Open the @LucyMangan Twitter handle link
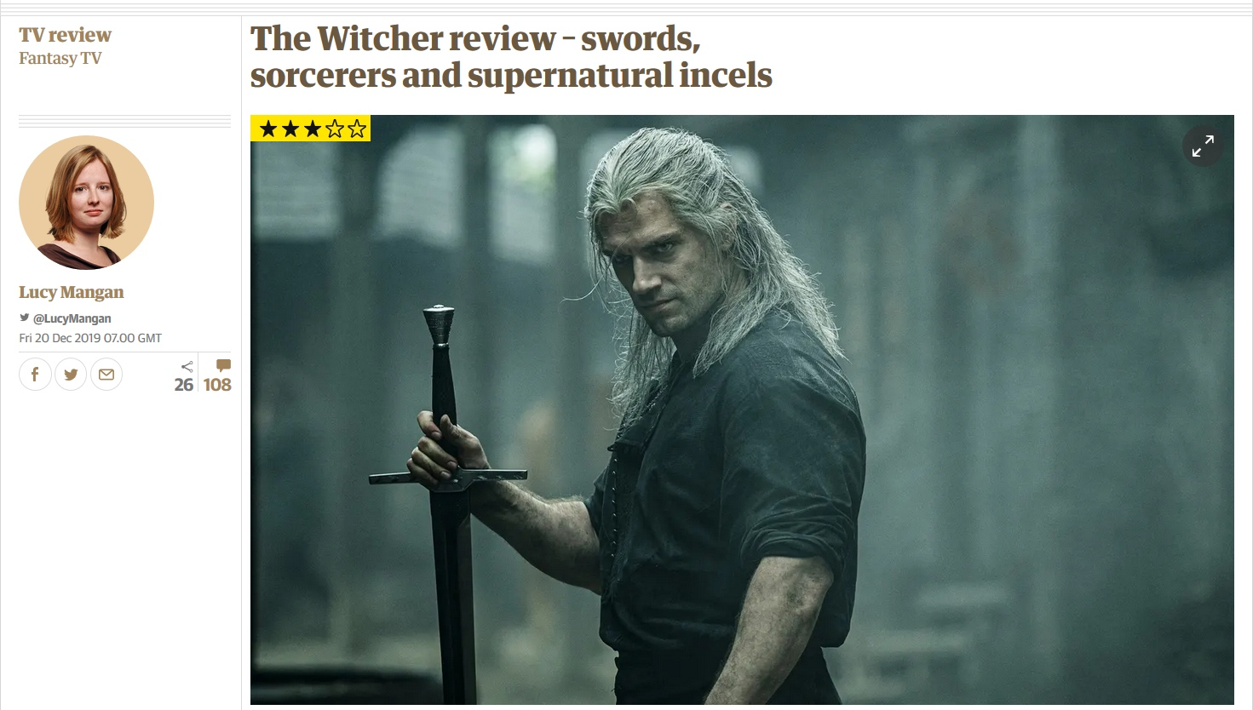Image resolution: width=1253 pixels, height=710 pixels. point(72,318)
